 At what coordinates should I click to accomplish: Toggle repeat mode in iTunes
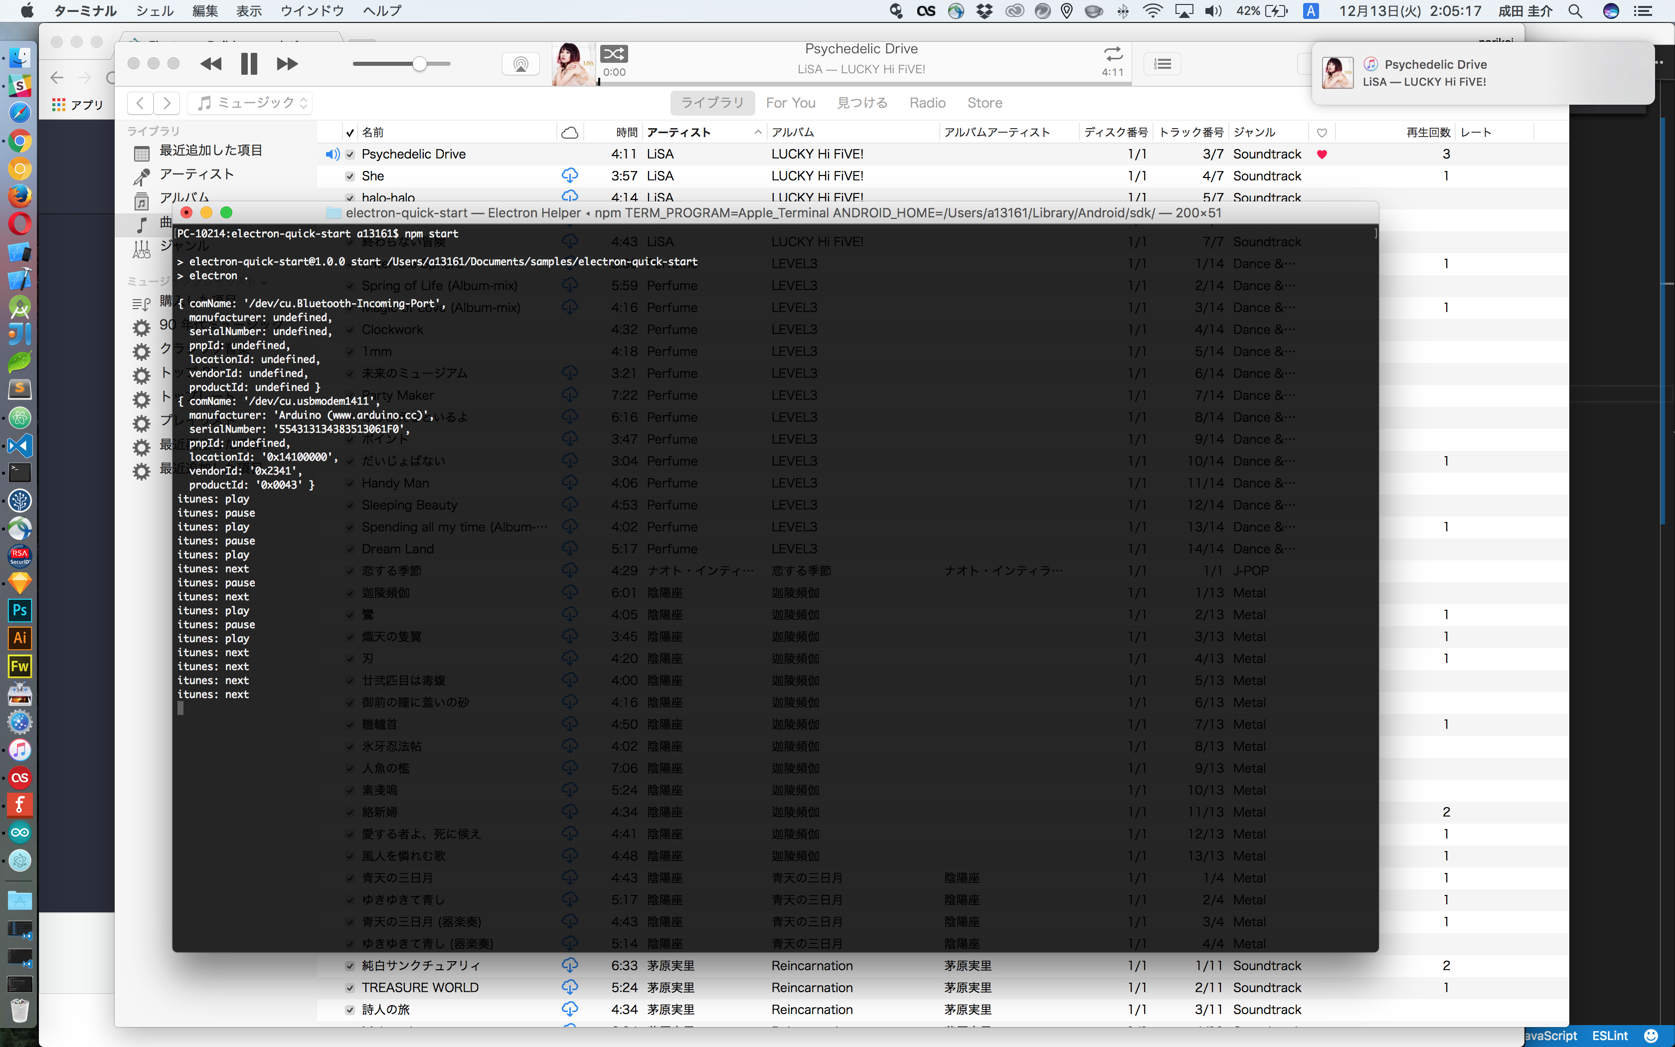pyautogui.click(x=1112, y=53)
